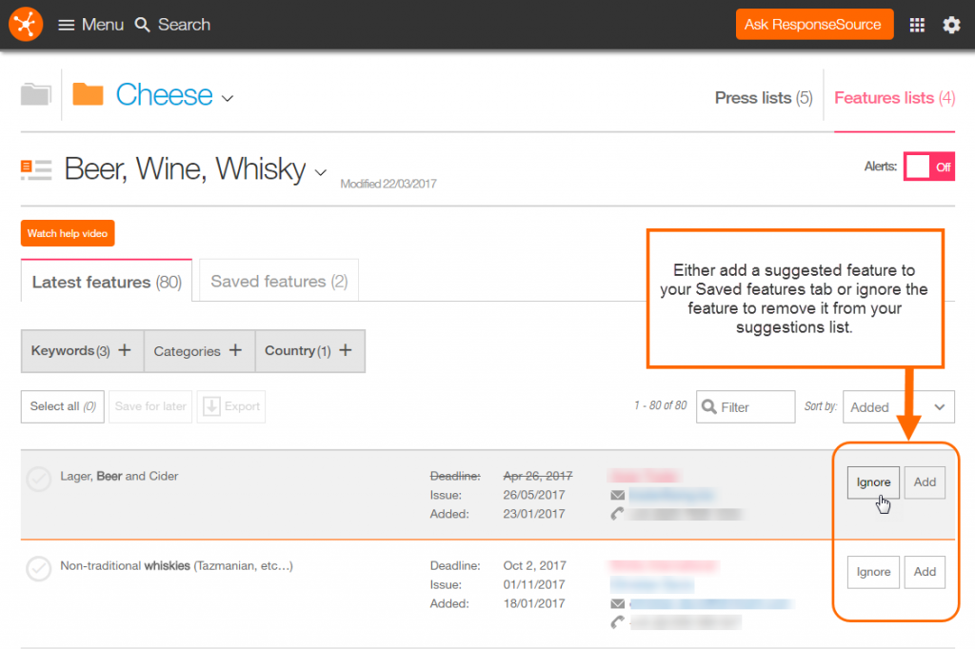This screenshot has height=649, width=975.
Task: Click the Modified 22/03/2017 text
Action: [x=388, y=184]
